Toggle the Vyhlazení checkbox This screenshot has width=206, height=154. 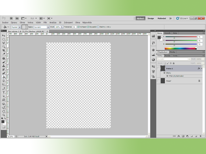tap(79, 27)
